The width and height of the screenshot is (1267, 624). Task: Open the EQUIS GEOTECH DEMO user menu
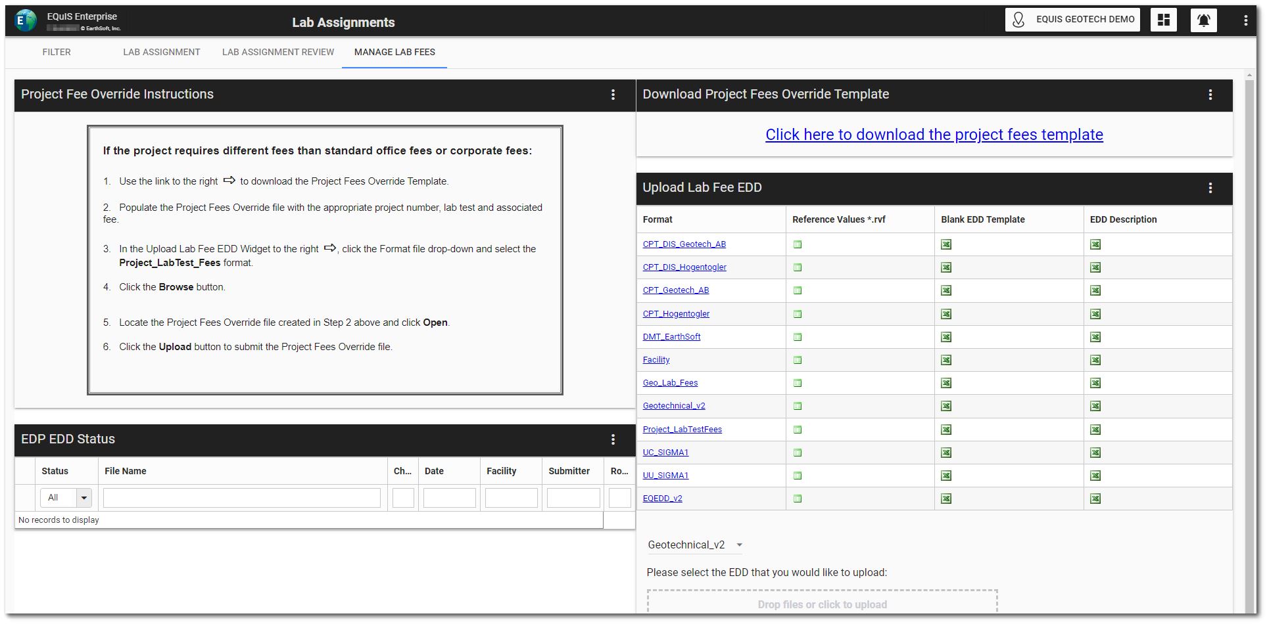(1072, 20)
